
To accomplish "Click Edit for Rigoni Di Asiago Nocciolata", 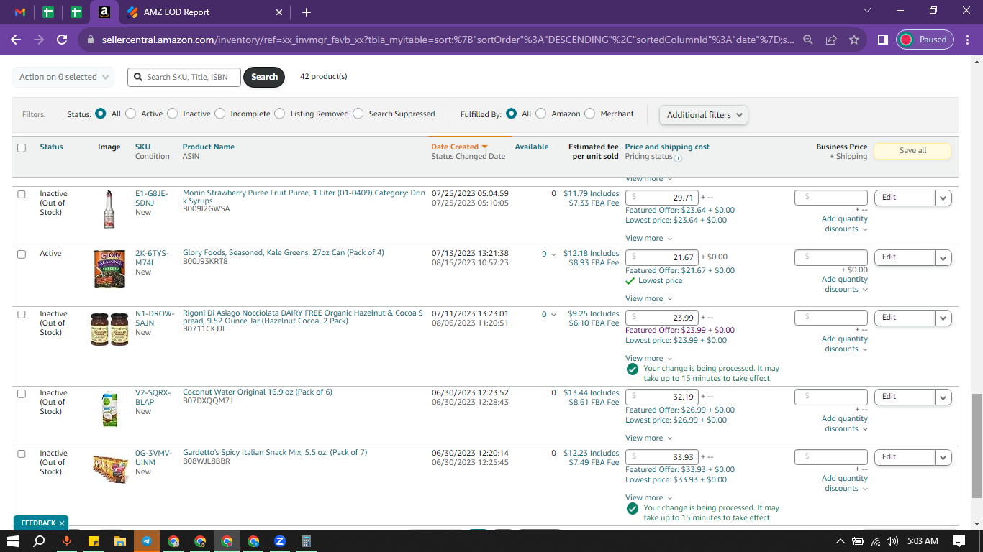I will point(905,318).
